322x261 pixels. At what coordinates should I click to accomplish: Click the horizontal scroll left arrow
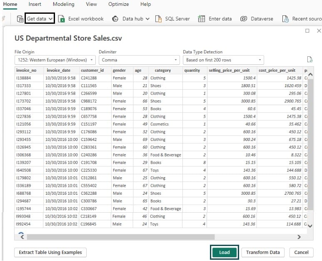coord(22,237)
